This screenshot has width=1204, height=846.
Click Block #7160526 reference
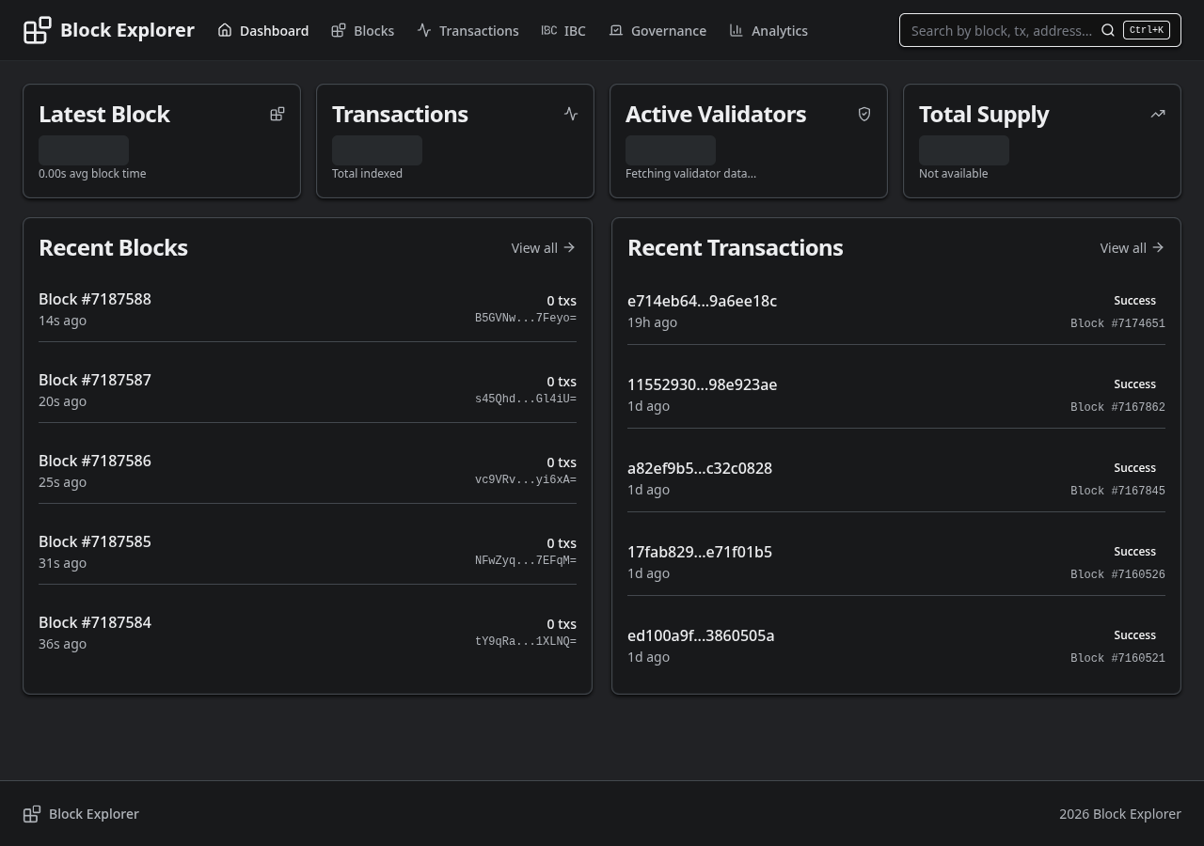click(1117, 574)
